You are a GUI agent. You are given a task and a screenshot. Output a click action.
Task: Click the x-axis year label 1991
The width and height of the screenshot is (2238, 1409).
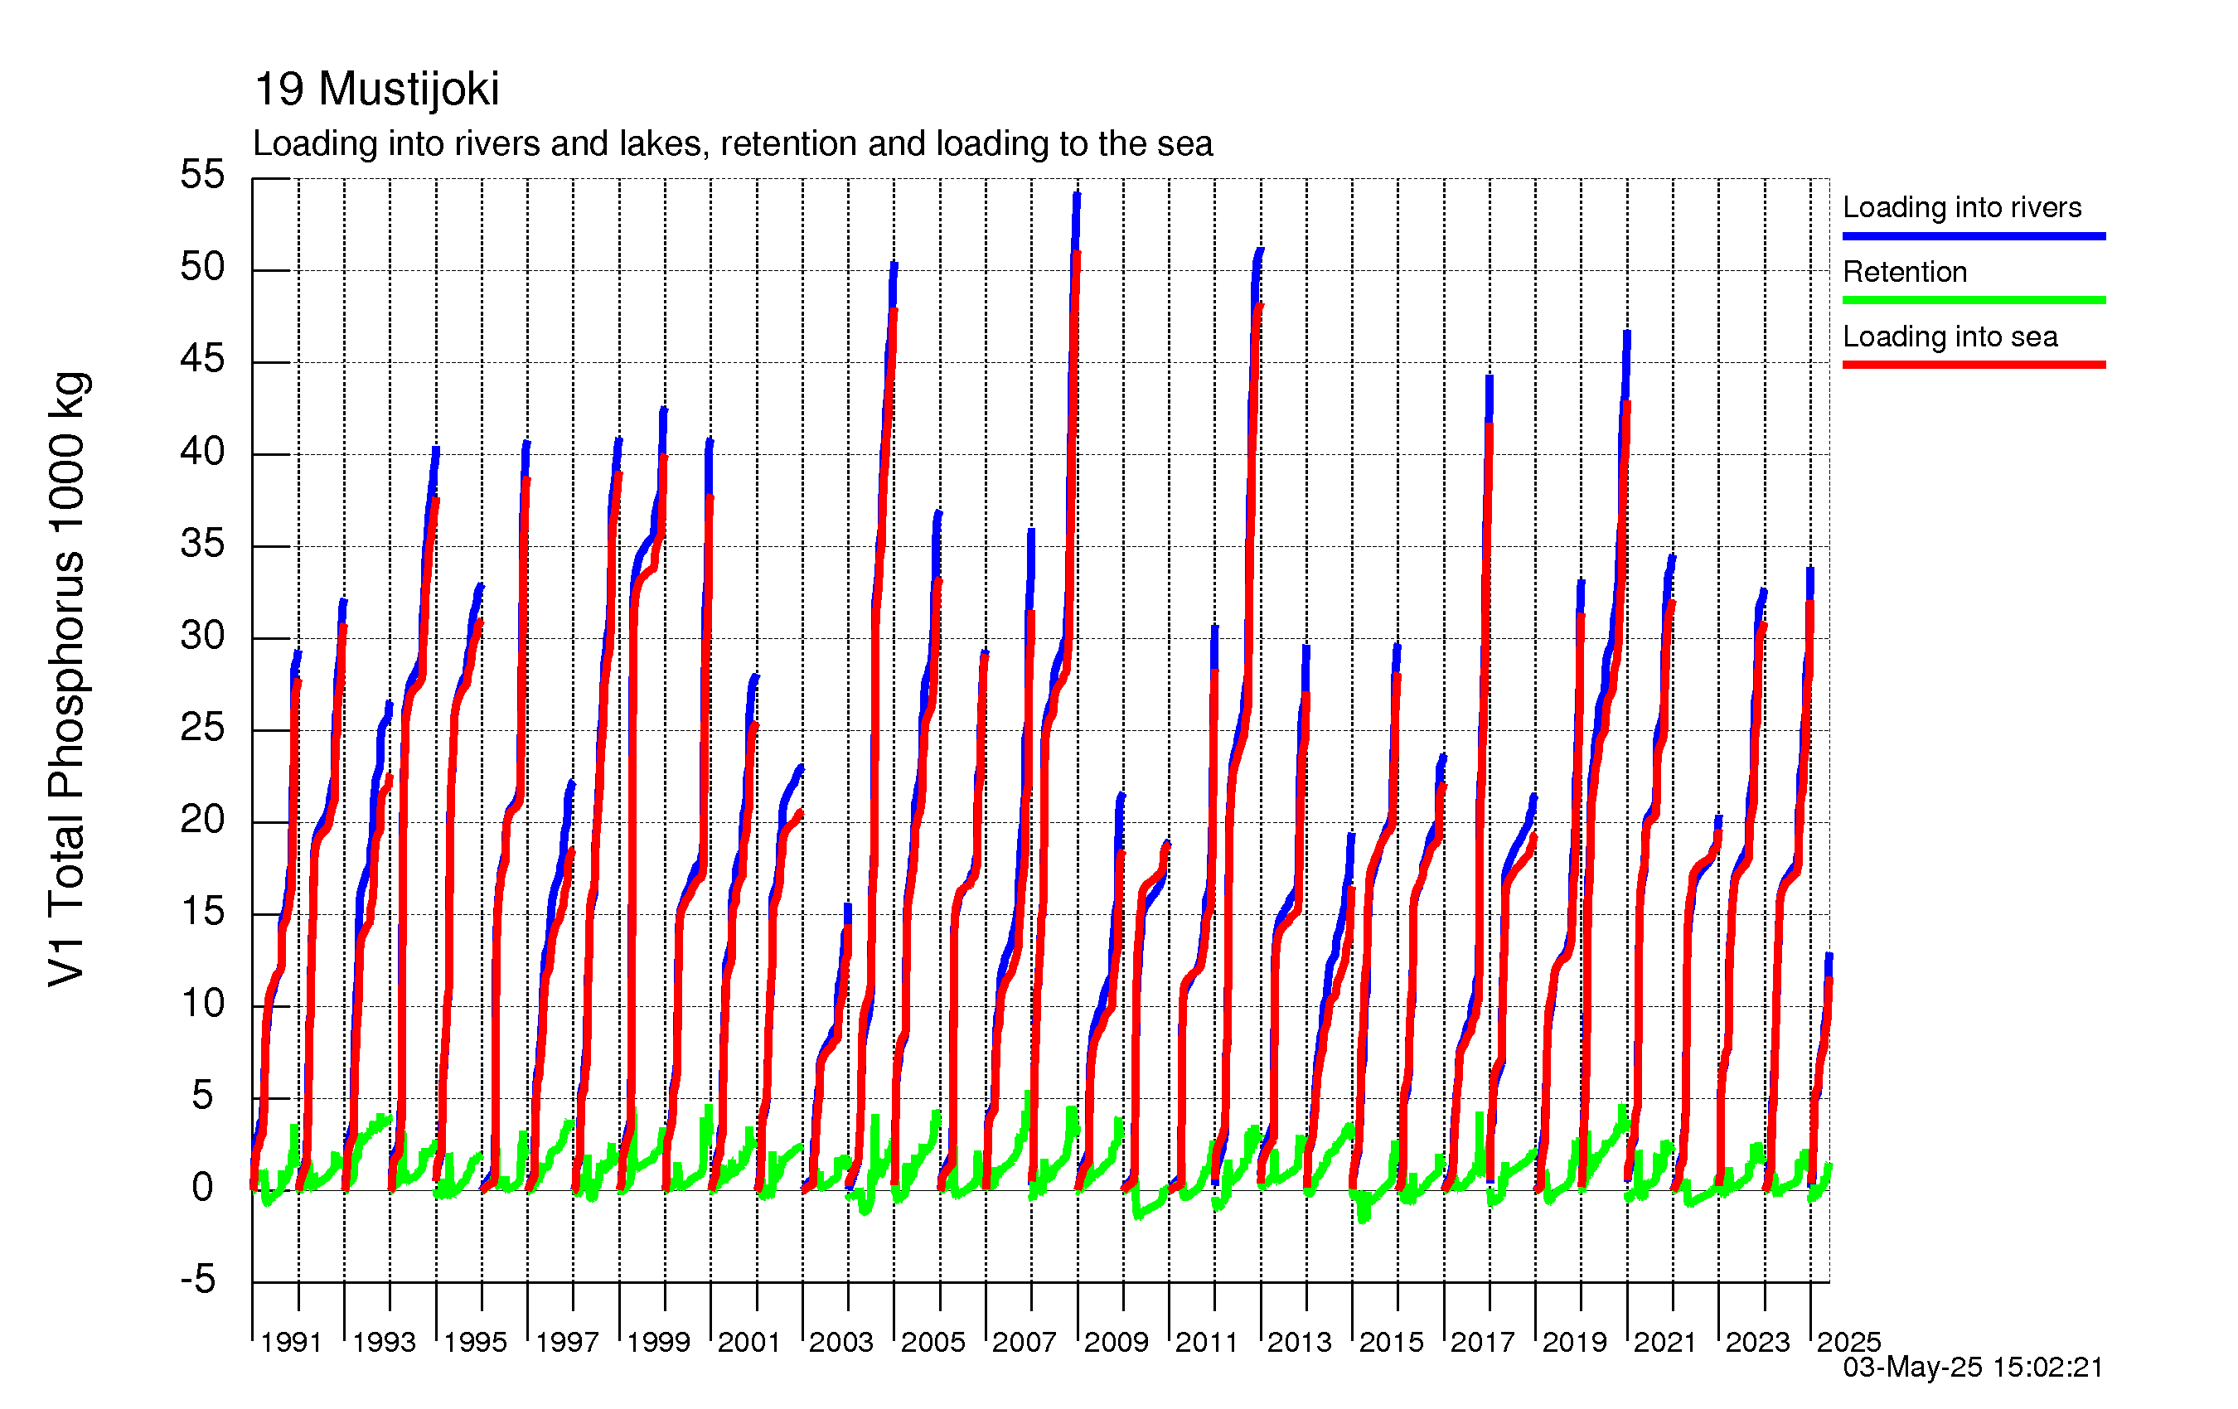(x=291, y=1343)
